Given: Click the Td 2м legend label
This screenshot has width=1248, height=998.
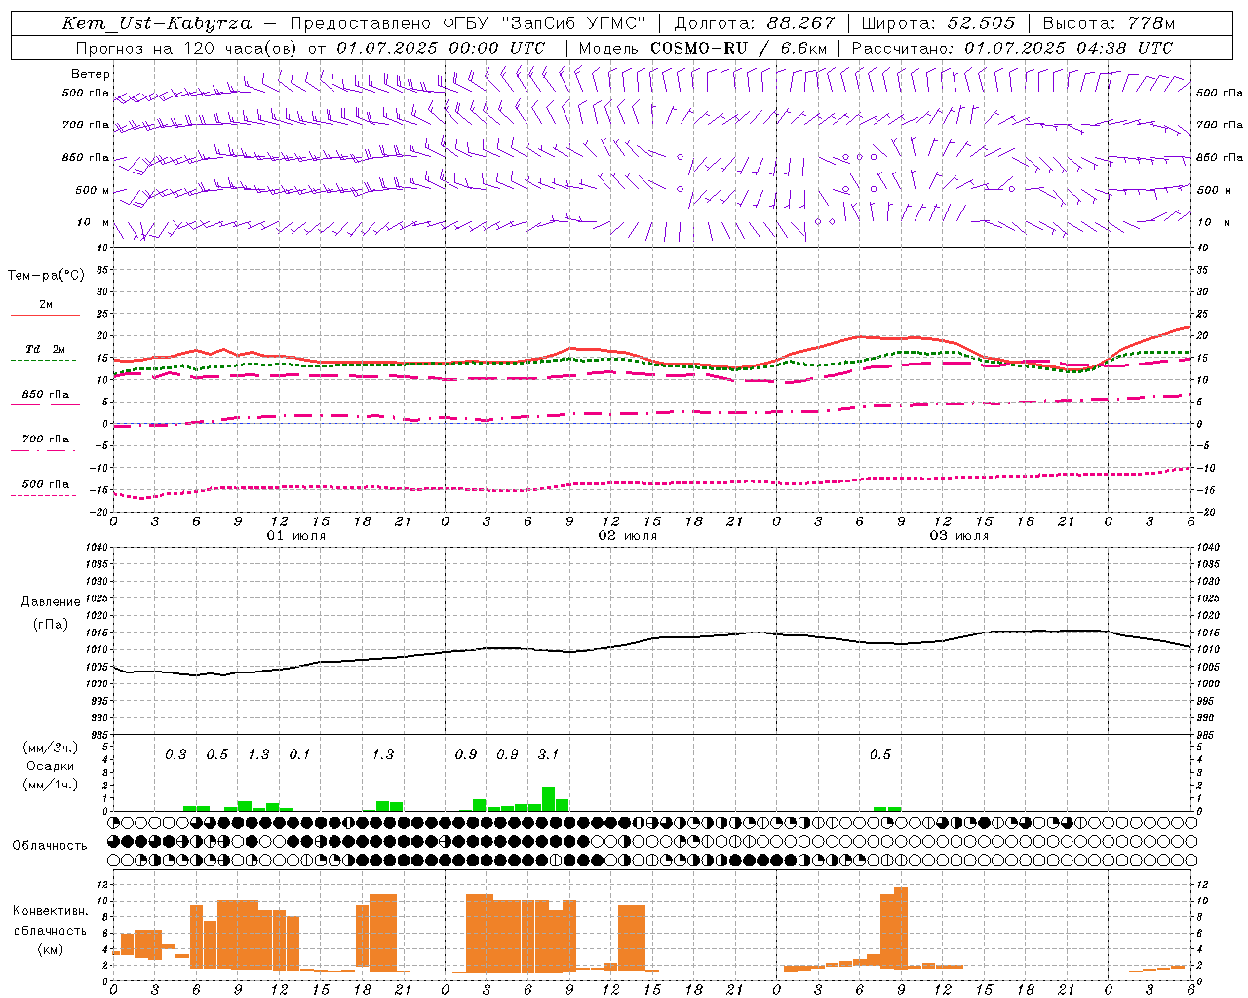Looking at the screenshot, I should [x=46, y=349].
